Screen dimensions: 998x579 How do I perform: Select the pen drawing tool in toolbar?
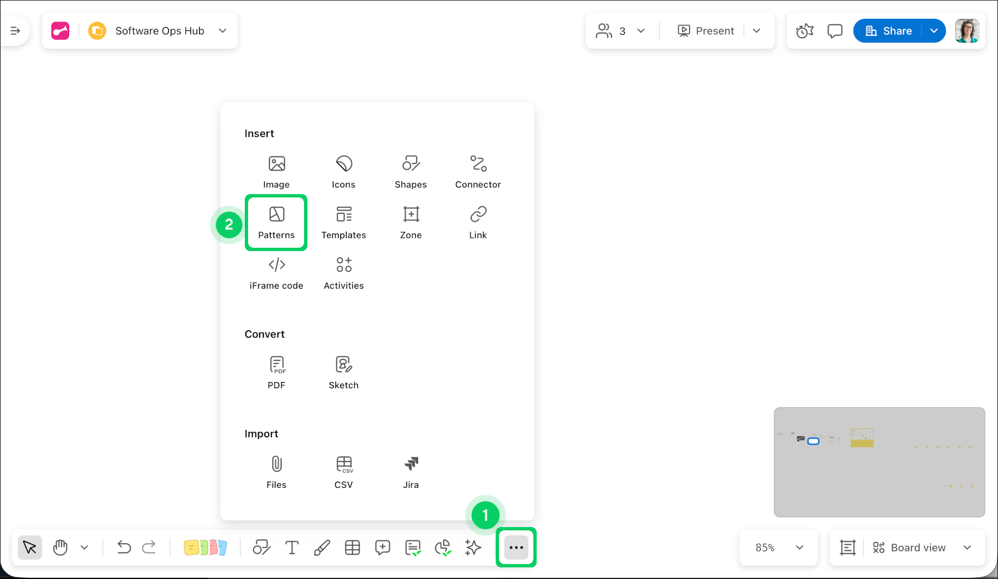[322, 547]
